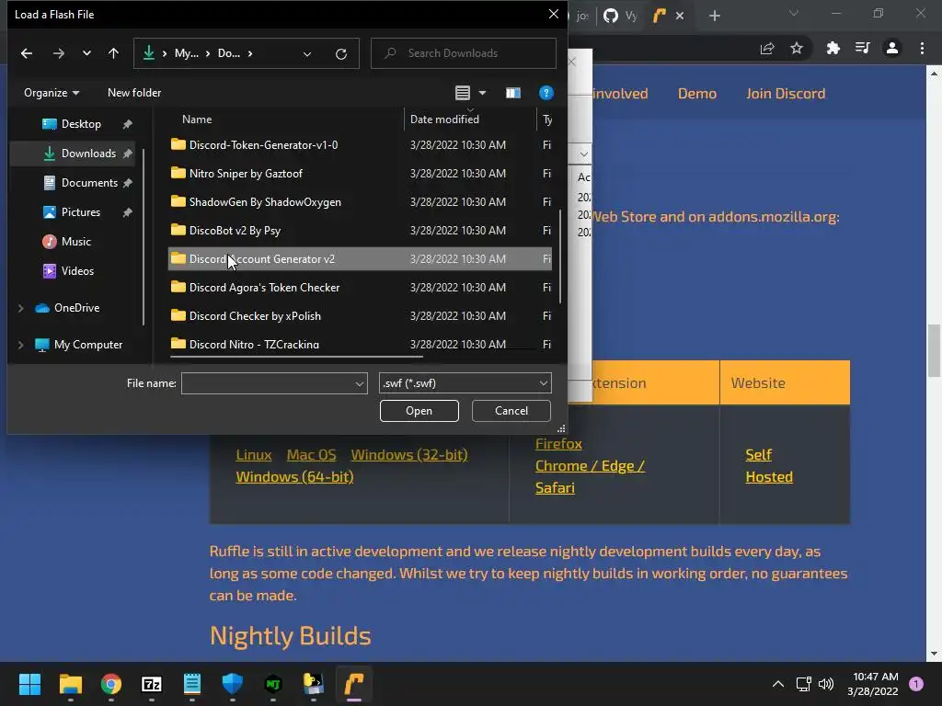This screenshot has width=942, height=706.
Task: Open the Self Hosted website link
Action: pos(769,466)
